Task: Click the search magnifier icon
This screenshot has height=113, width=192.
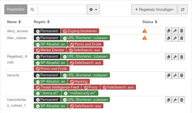Action: (32, 9)
